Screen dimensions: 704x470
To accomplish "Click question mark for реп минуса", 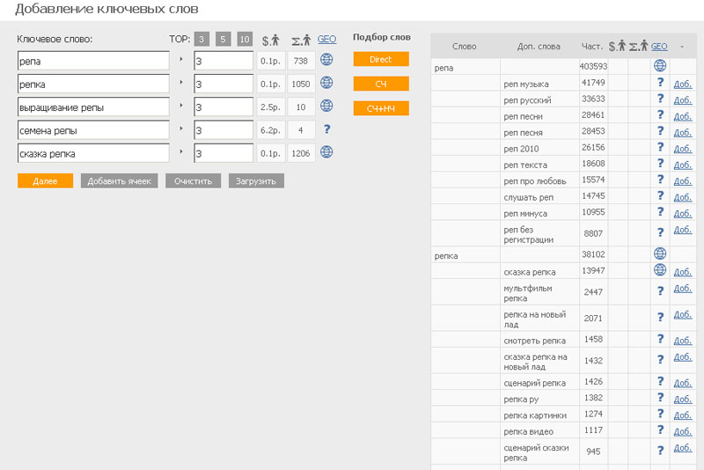I will click(660, 211).
